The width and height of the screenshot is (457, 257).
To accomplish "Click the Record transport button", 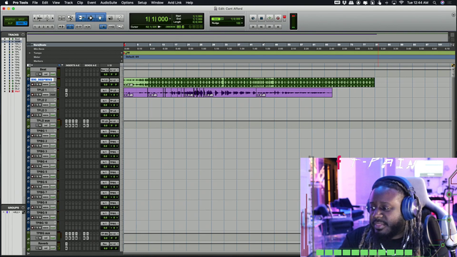I will 278,18.
